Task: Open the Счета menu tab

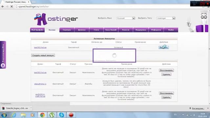Action: [x=96, y=30]
